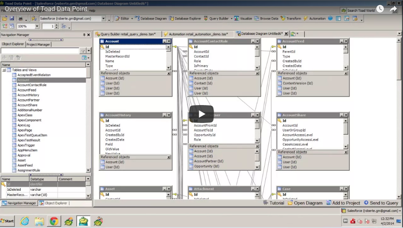Click the Open file folder icon
The height and width of the screenshot is (228, 403).
(4, 19)
